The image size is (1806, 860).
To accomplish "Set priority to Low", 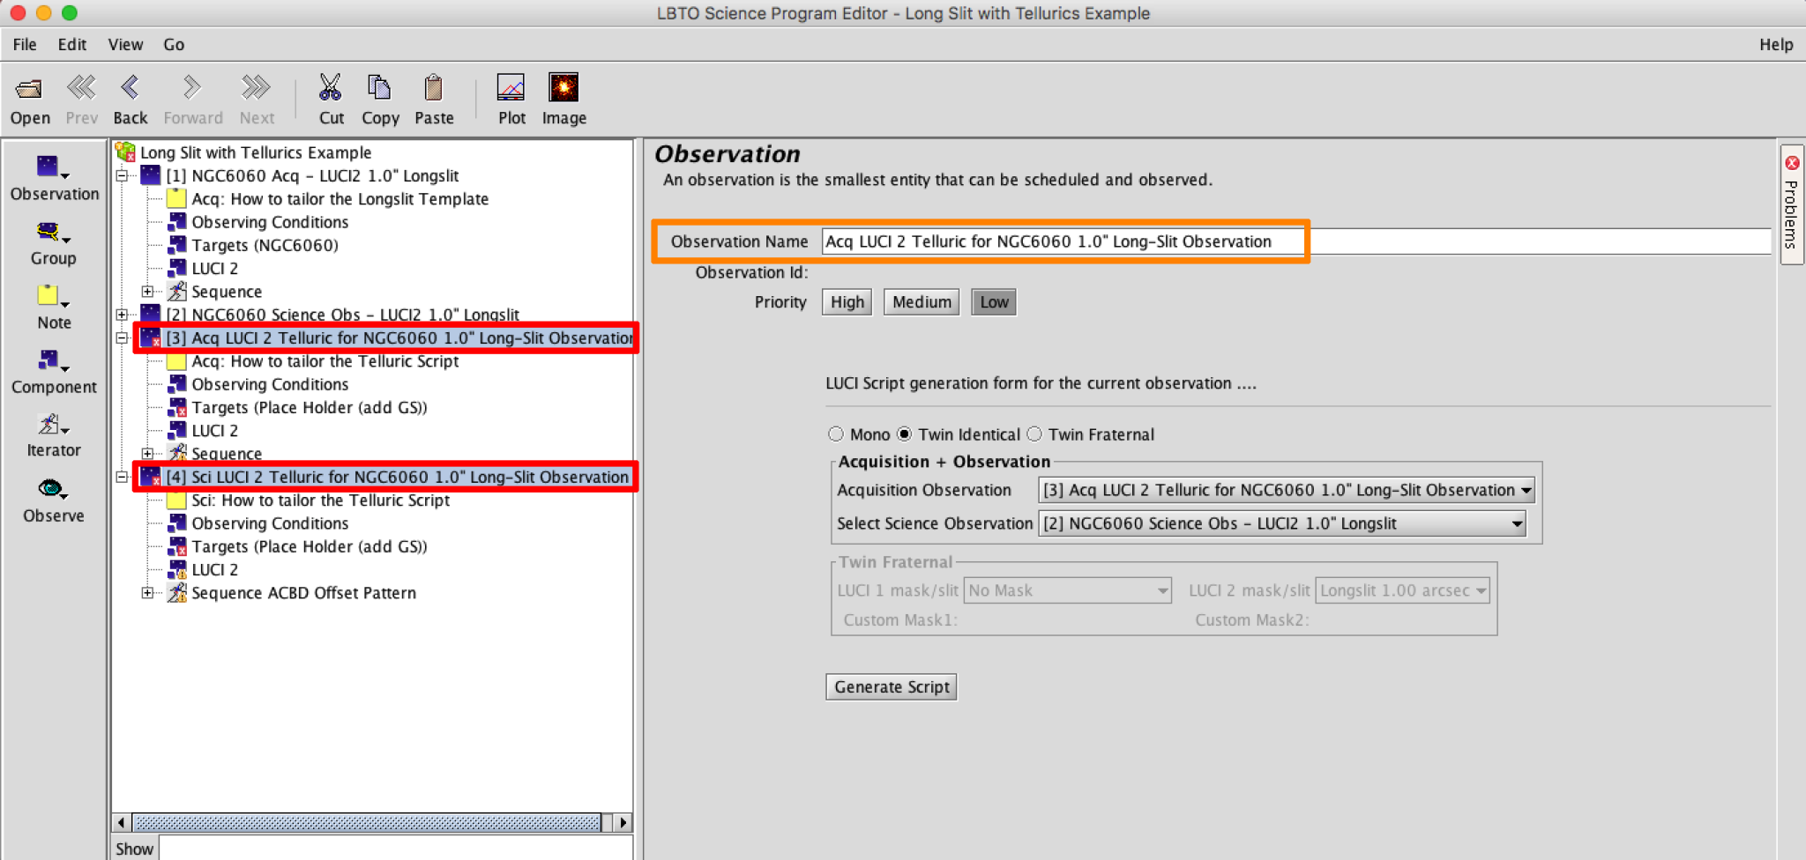I will coord(994,302).
